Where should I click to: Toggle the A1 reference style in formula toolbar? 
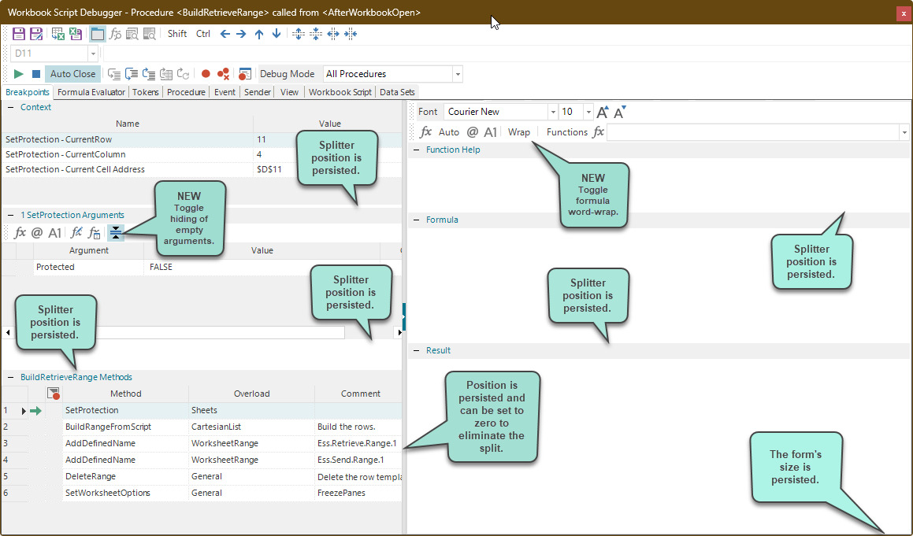(x=491, y=132)
